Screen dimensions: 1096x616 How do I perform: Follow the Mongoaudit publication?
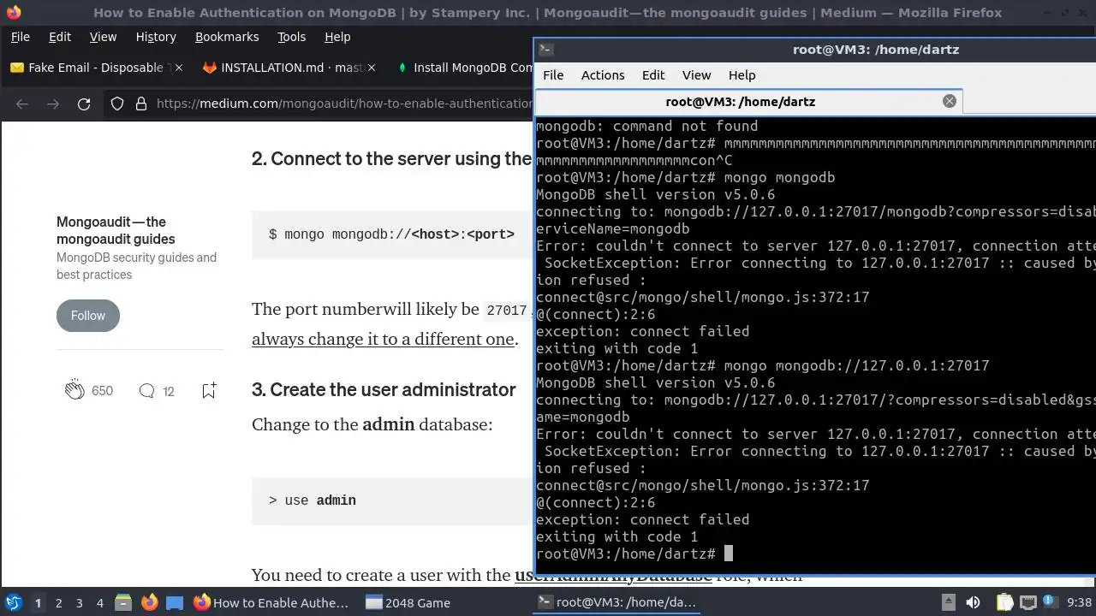tap(88, 316)
